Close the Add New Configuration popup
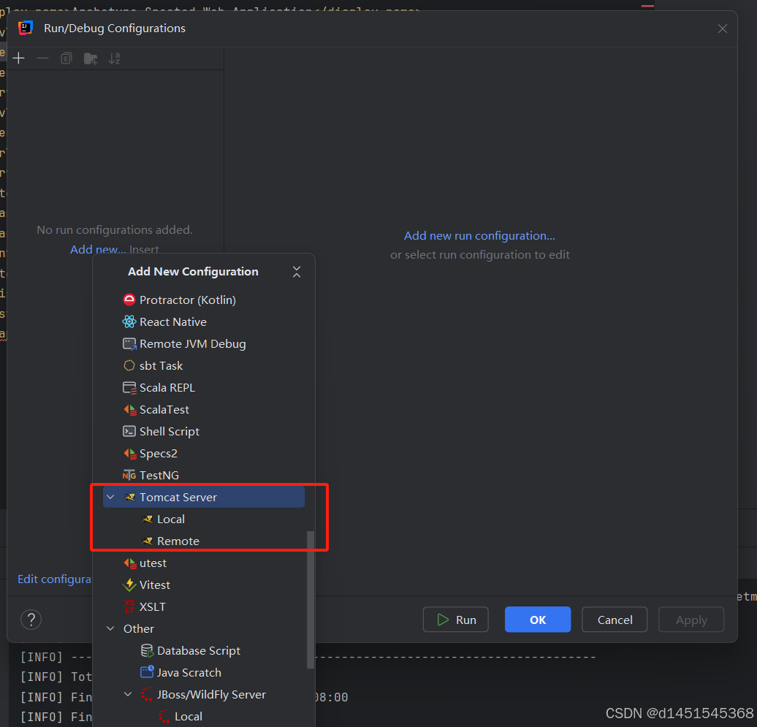 pyautogui.click(x=297, y=272)
